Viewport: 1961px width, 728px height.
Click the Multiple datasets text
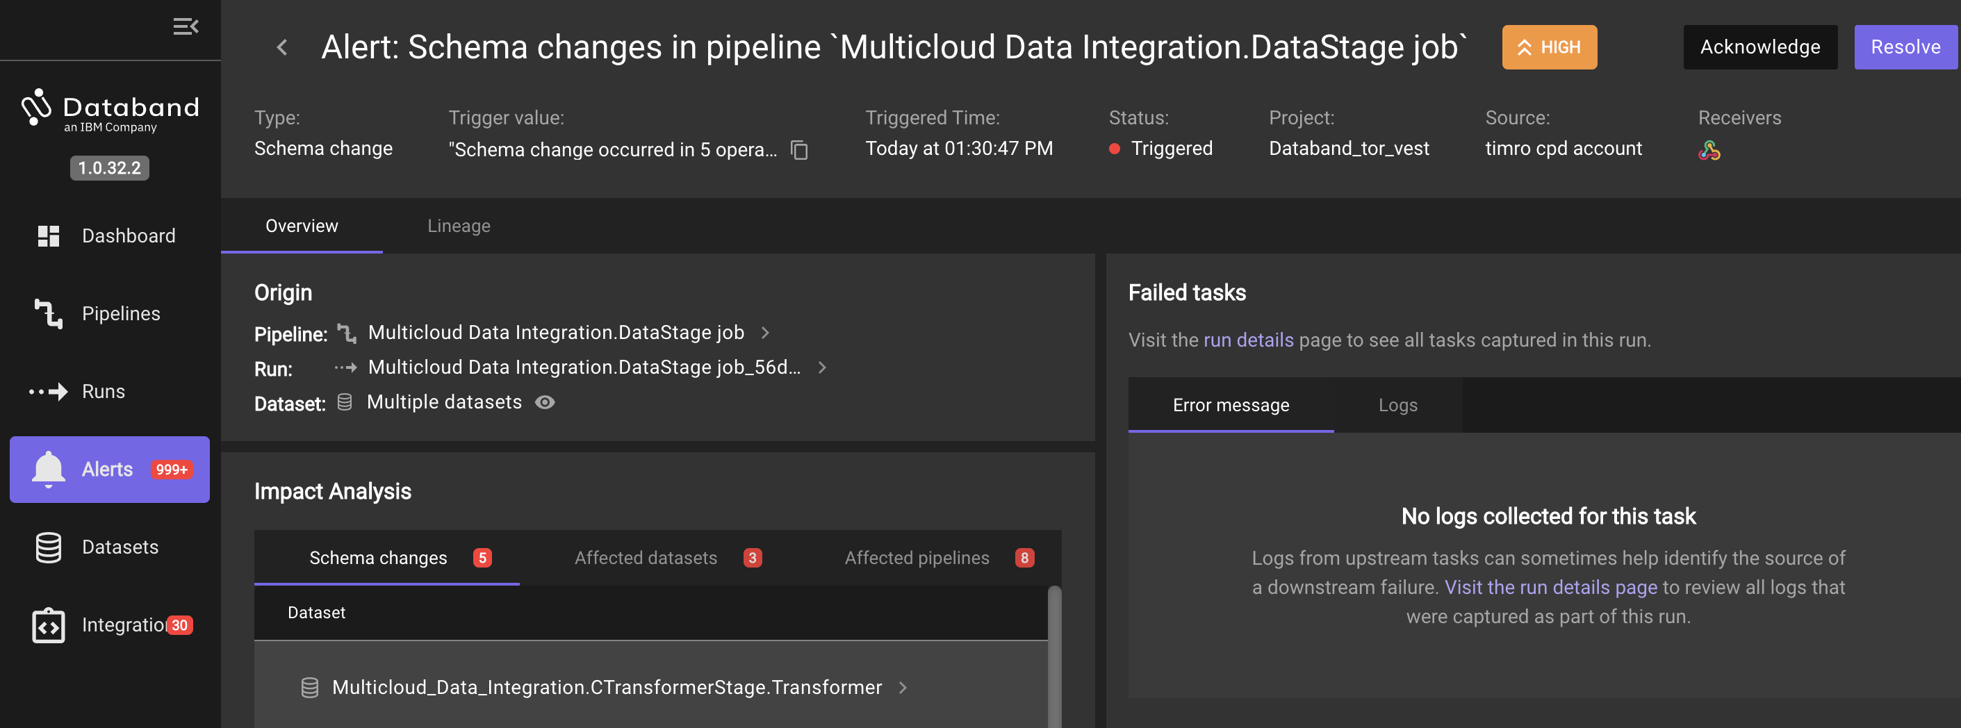(x=445, y=402)
